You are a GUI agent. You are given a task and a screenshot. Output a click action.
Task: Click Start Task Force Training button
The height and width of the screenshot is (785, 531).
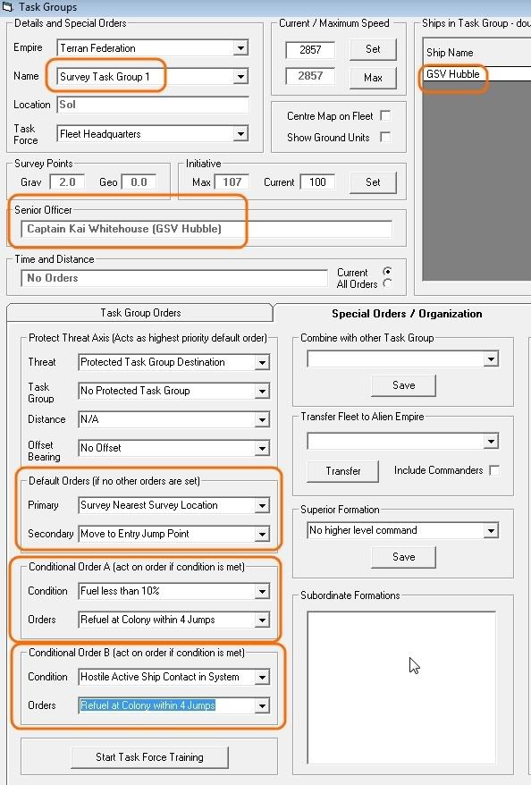(149, 757)
